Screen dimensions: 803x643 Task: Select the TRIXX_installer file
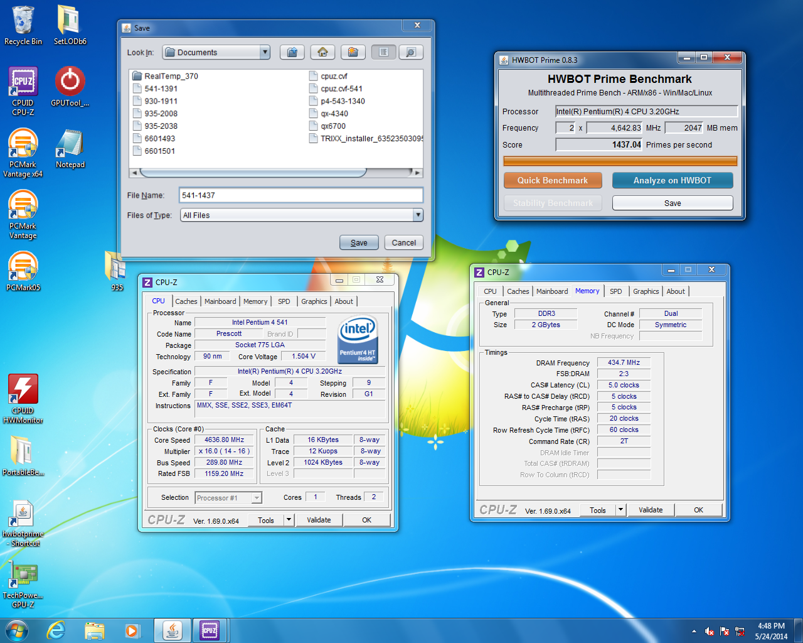(x=366, y=139)
